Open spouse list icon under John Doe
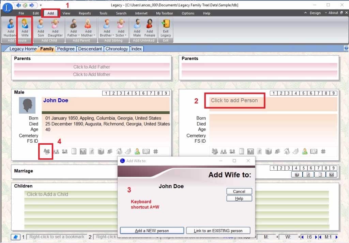The height and width of the screenshot is (243, 349). pos(46,152)
